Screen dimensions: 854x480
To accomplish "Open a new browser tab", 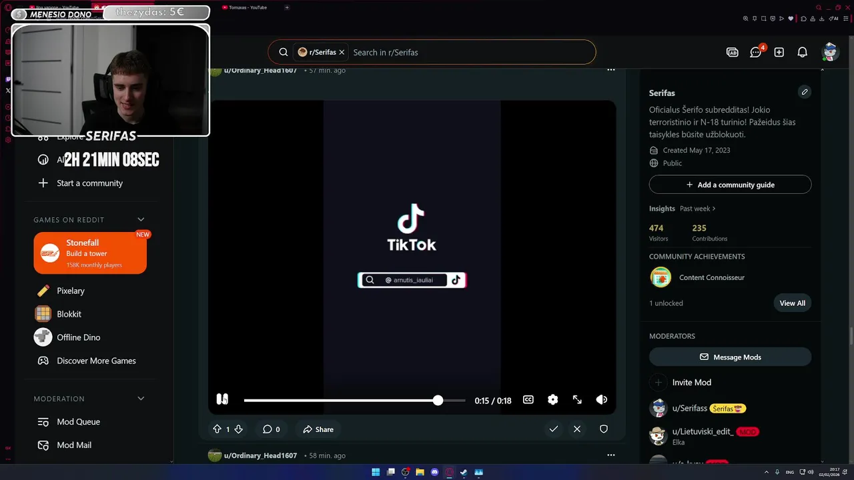I will tap(287, 7).
